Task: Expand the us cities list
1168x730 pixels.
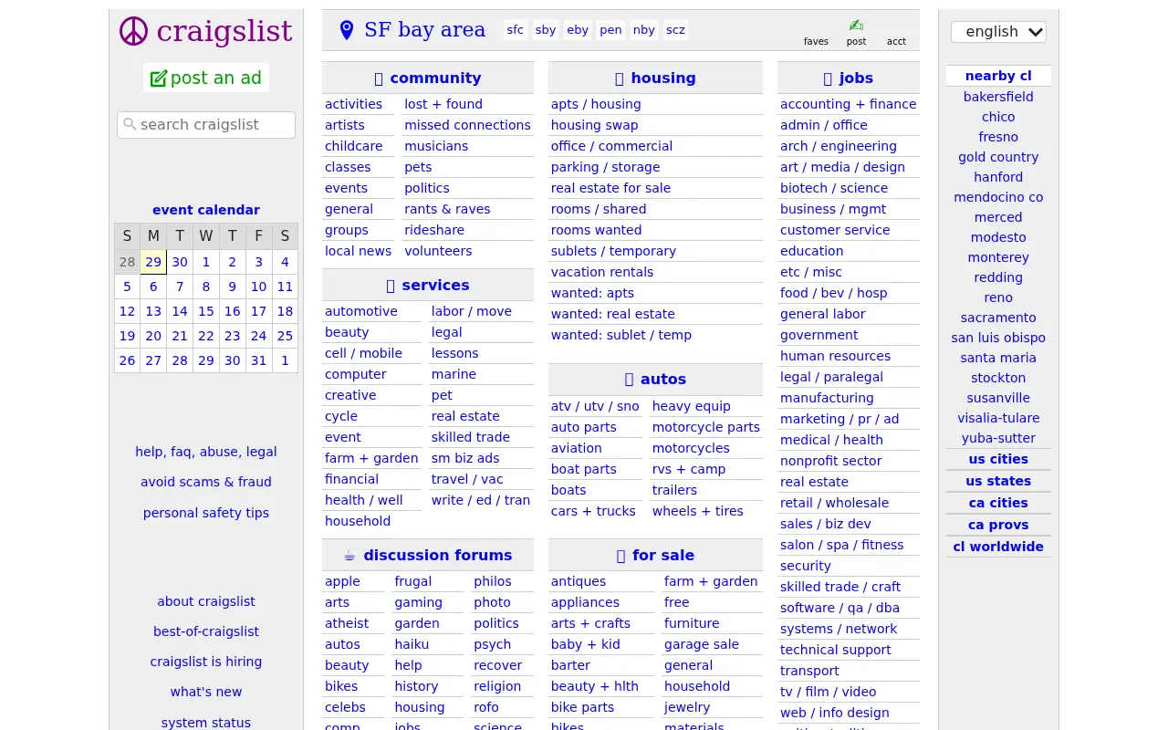Action: click(x=998, y=459)
